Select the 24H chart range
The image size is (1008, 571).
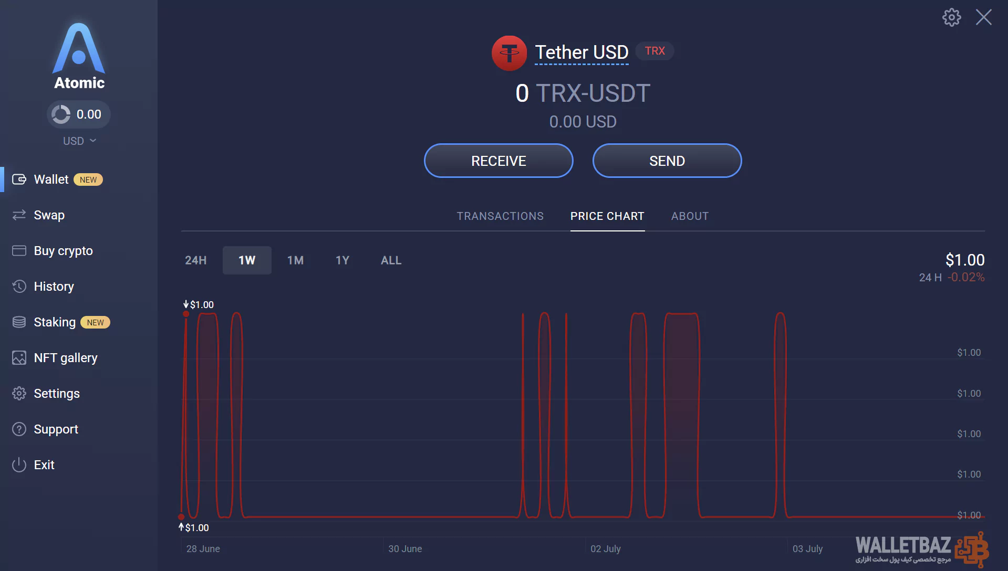pyautogui.click(x=195, y=260)
